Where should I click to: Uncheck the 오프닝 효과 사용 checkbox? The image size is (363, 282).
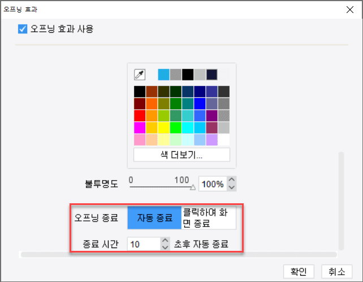tap(23, 29)
